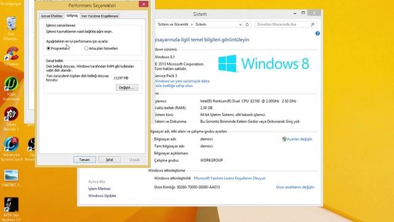394x222 pixels.
Task: Click the Sistem breadcrumb in address bar
Action: (x=201, y=25)
